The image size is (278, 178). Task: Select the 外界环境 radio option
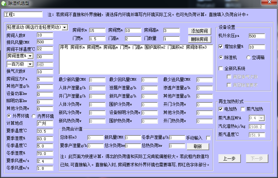pos(9,116)
